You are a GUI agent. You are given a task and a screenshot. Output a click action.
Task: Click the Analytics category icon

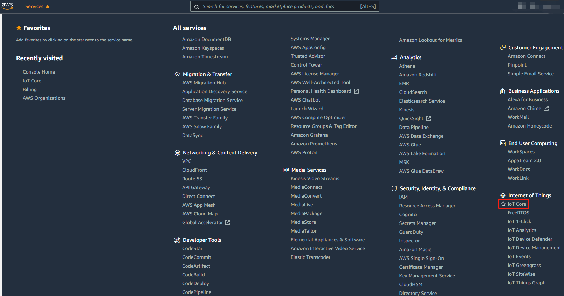[x=394, y=57]
